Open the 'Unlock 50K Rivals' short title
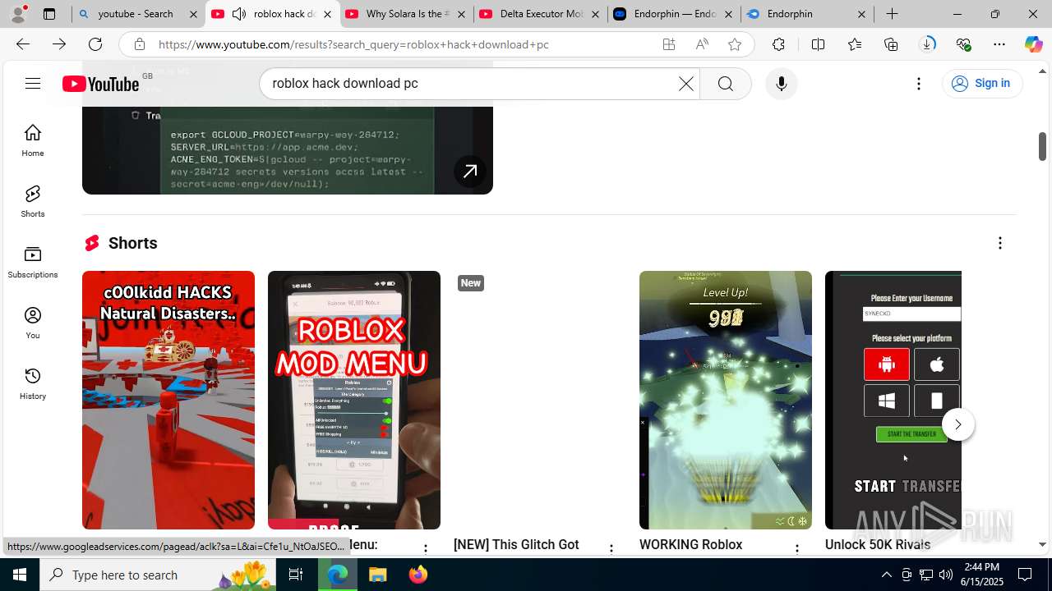 878,545
